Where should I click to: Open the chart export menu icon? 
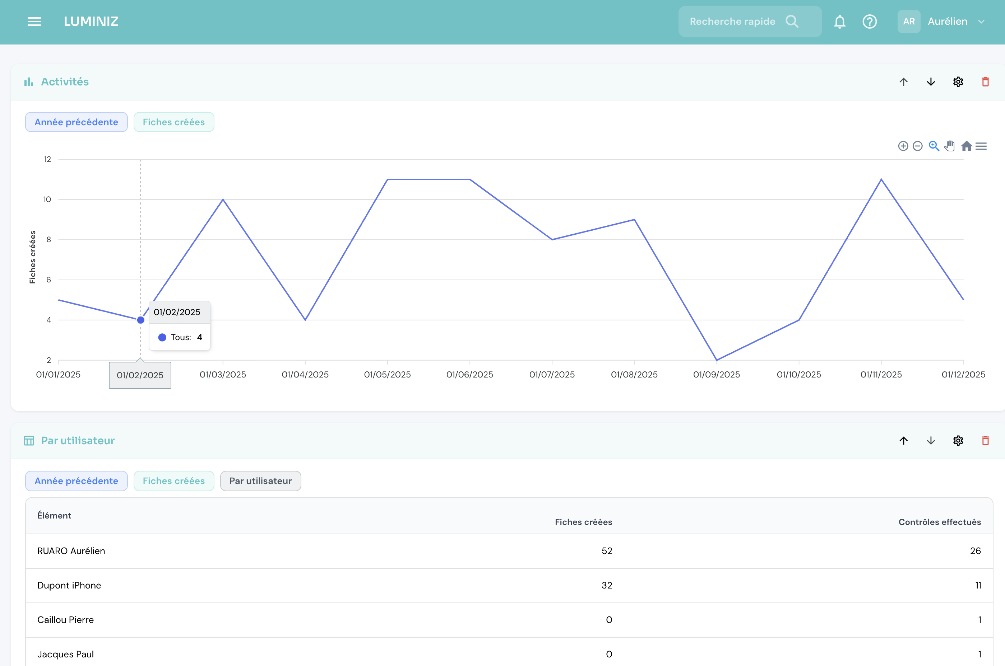click(x=982, y=146)
